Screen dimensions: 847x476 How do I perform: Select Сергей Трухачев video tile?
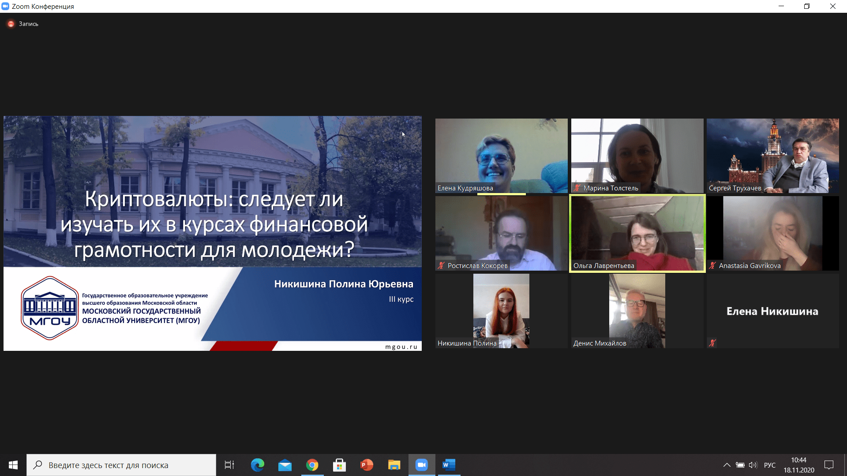click(773, 156)
